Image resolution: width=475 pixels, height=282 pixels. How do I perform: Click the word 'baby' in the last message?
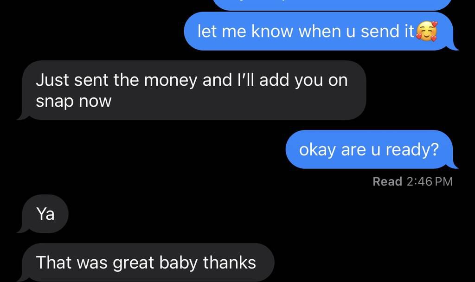point(179,263)
